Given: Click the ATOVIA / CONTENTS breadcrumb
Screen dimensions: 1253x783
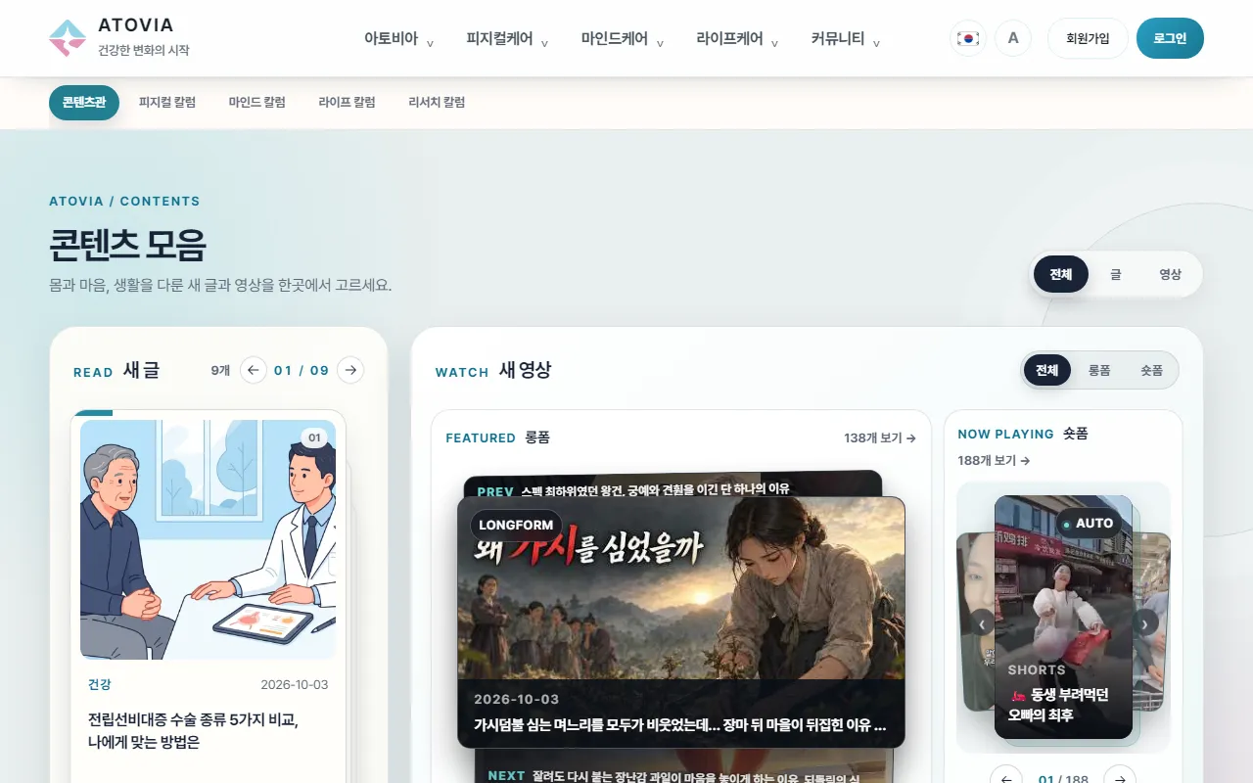Looking at the screenshot, I should [x=124, y=201].
